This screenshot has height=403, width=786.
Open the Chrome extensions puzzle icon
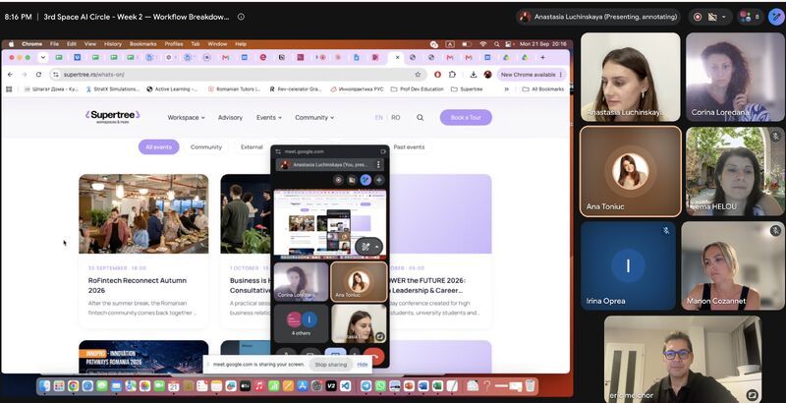click(452, 74)
